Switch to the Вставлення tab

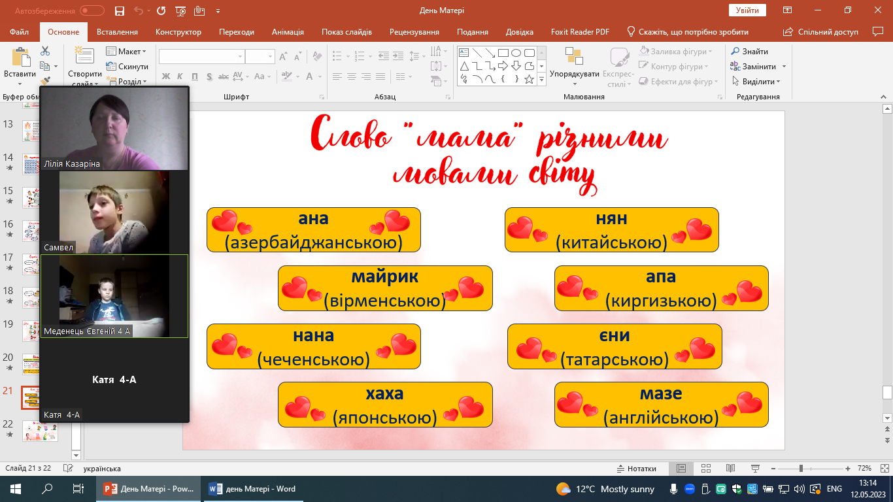[x=117, y=31]
